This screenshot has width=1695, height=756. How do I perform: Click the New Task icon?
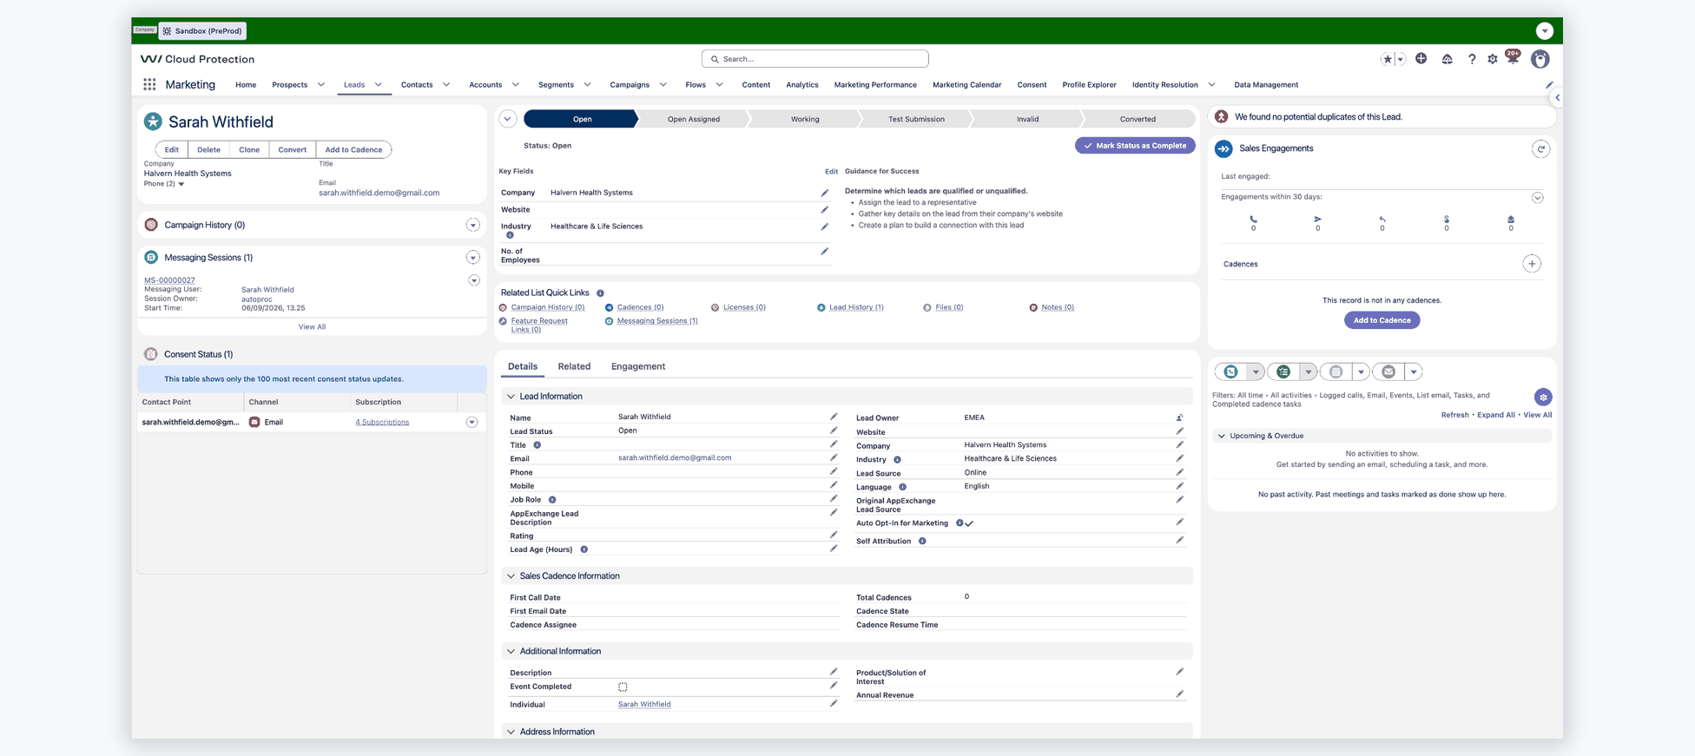coord(1283,371)
